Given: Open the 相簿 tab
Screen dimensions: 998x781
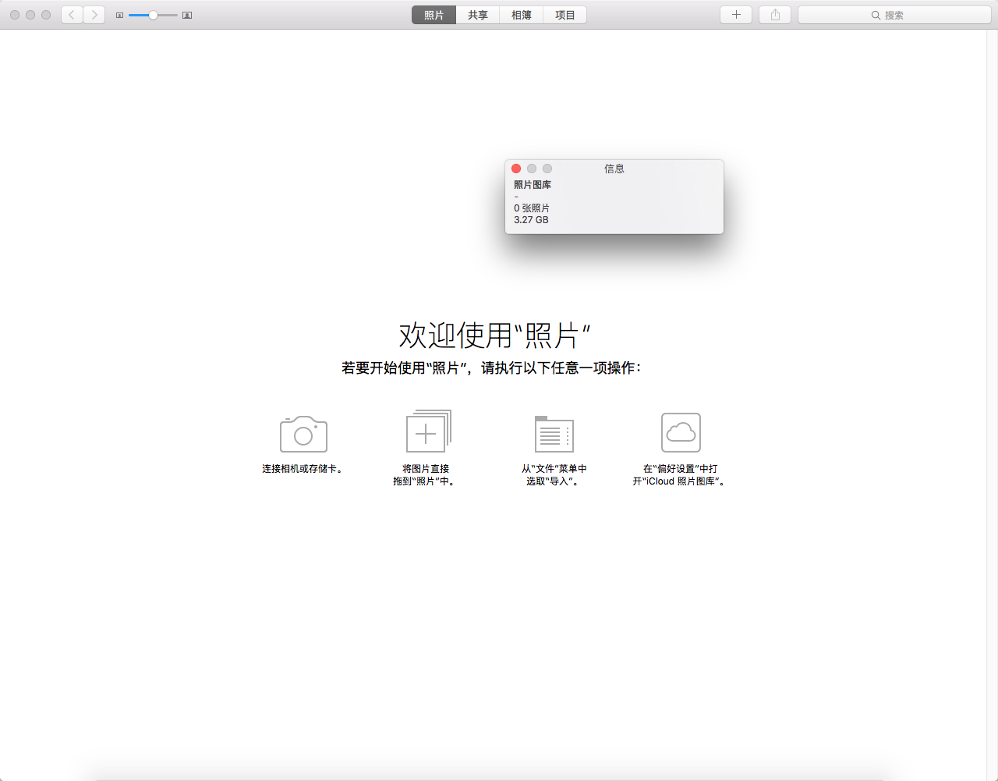Looking at the screenshot, I should 521,15.
